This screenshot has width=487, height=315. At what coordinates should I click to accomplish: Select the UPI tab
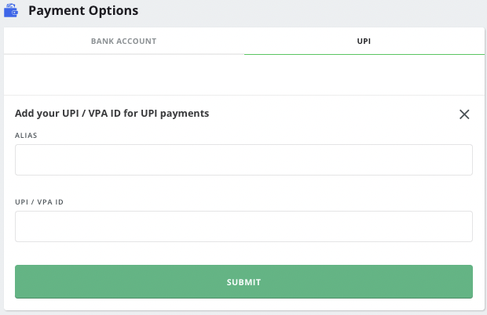click(364, 41)
